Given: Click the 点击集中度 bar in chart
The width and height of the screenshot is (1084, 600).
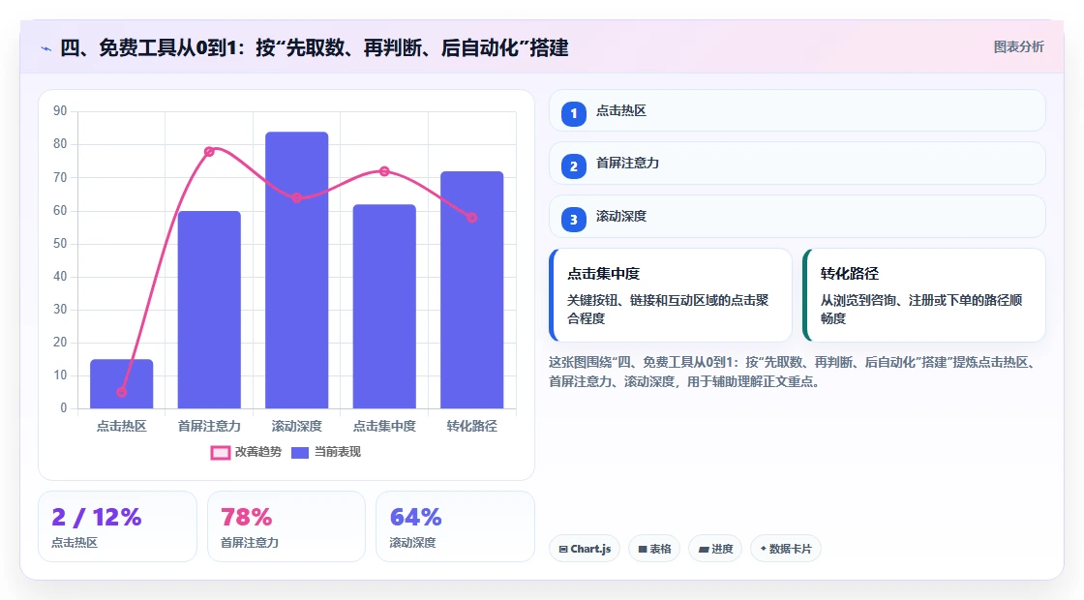Looking at the screenshot, I should [384, 306].
